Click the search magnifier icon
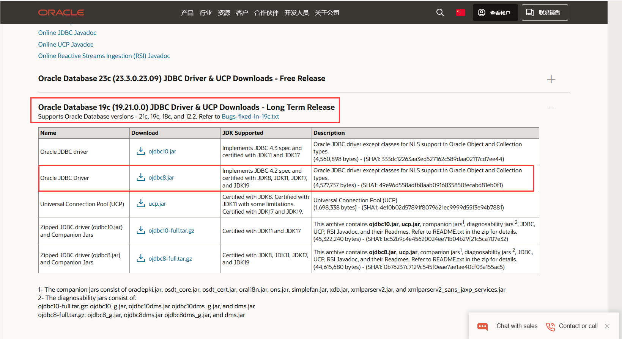The width and height of the screenshot is (622, 339). (440, 12)
